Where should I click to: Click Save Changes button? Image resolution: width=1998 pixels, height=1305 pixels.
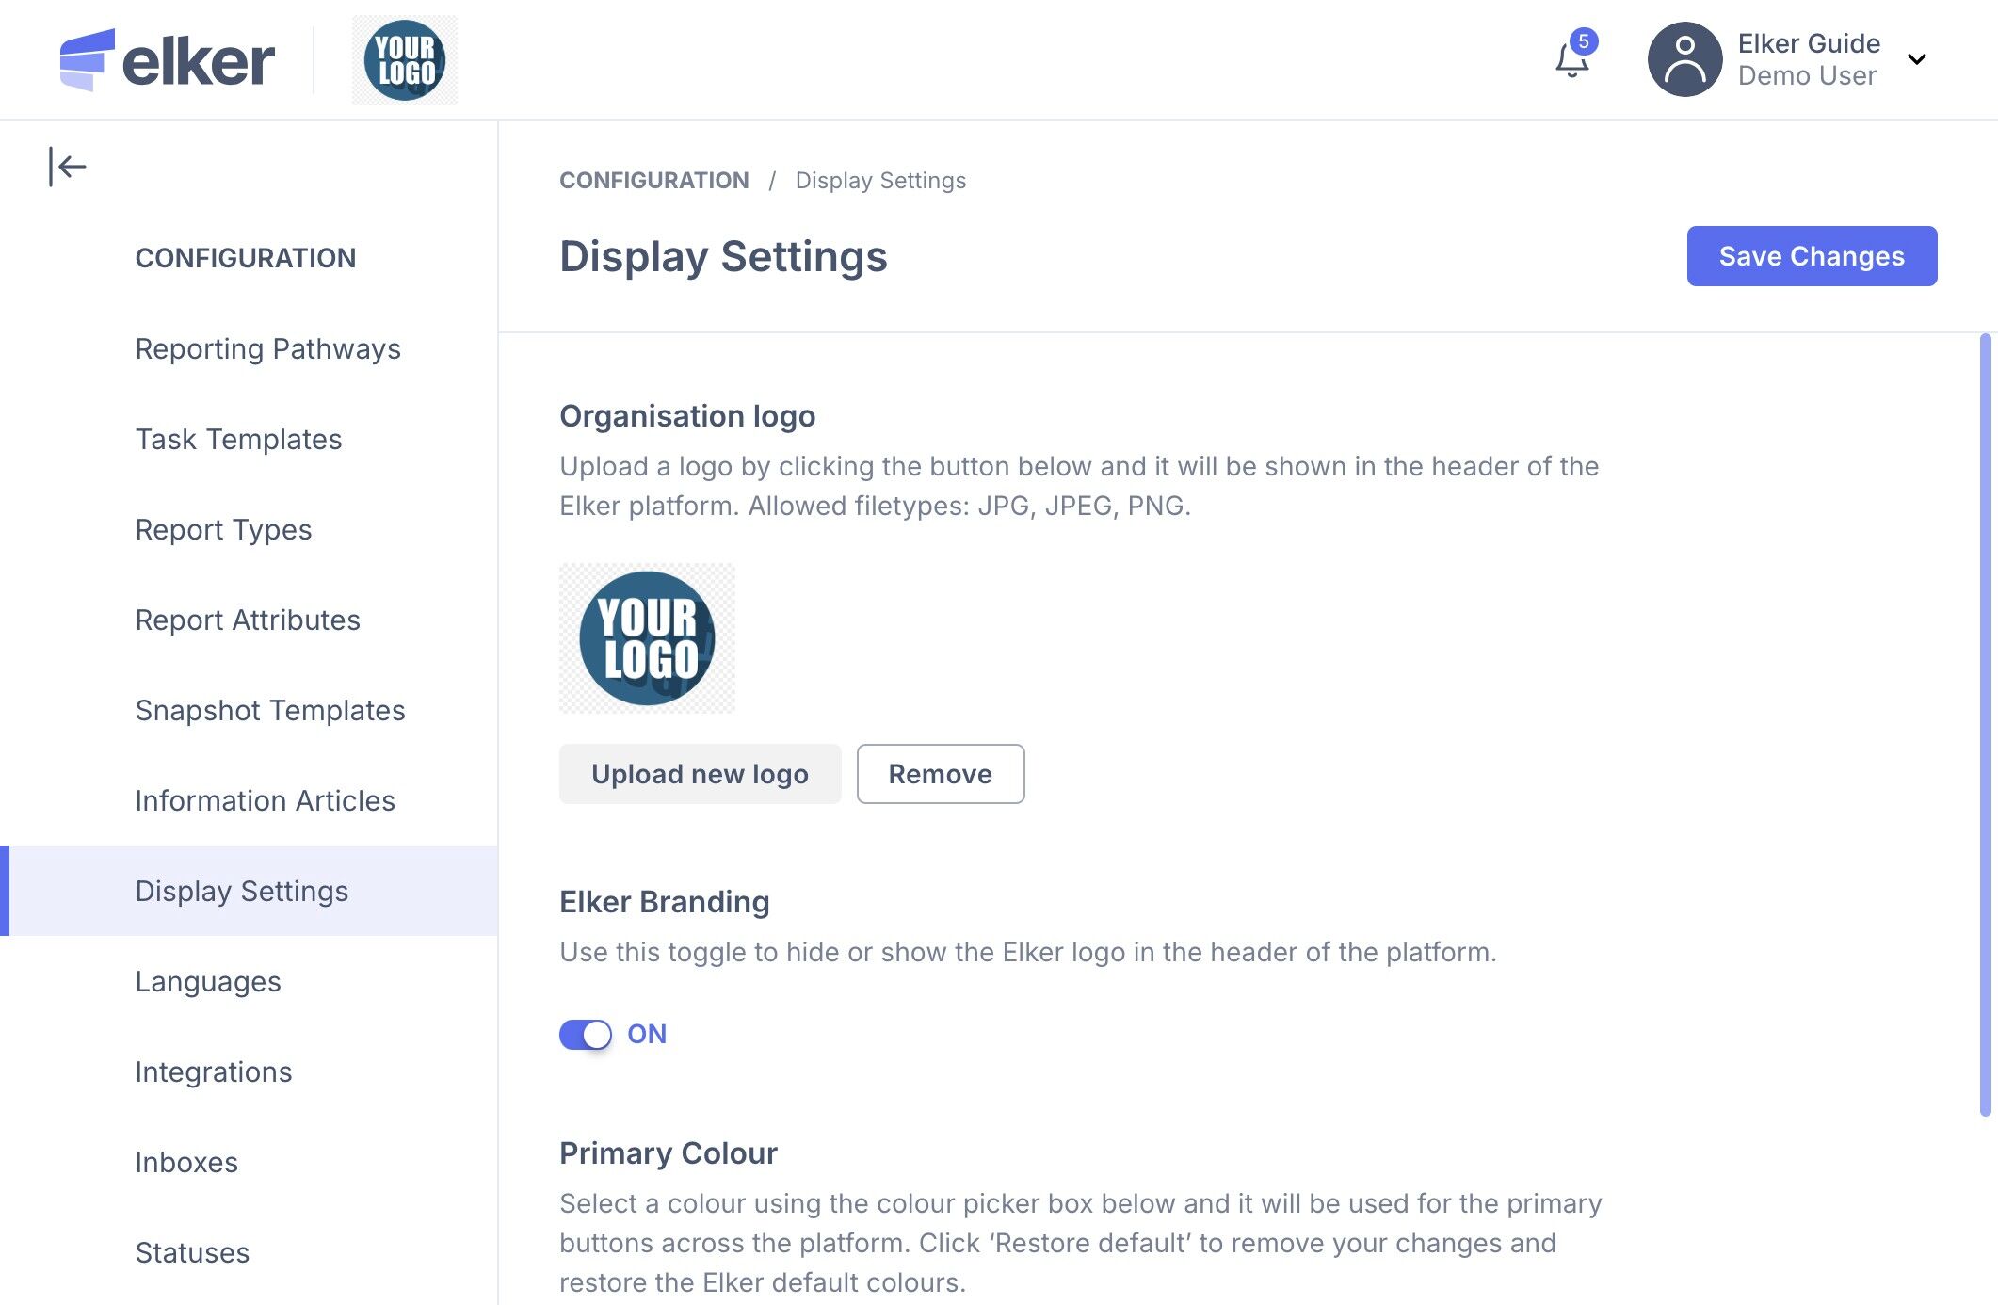point(1811,256)
